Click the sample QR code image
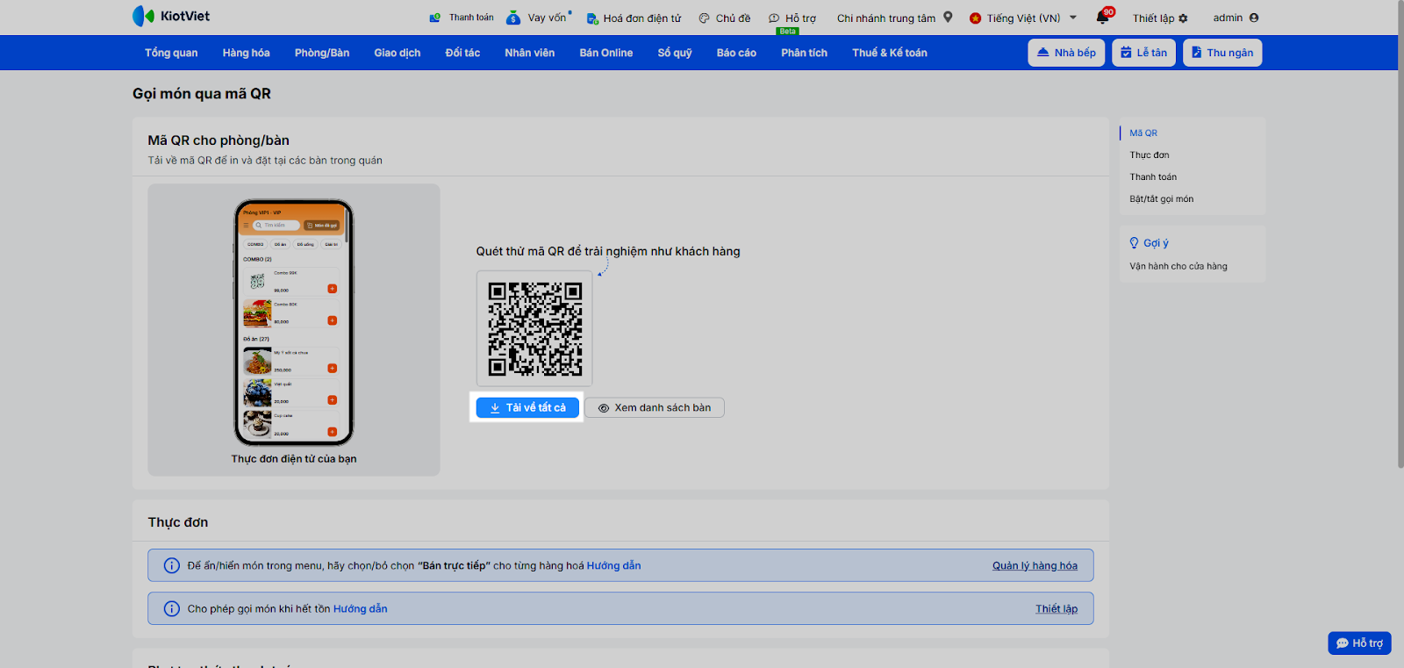1404x668 pixels. pyautogui.click(x=534, y=328)
